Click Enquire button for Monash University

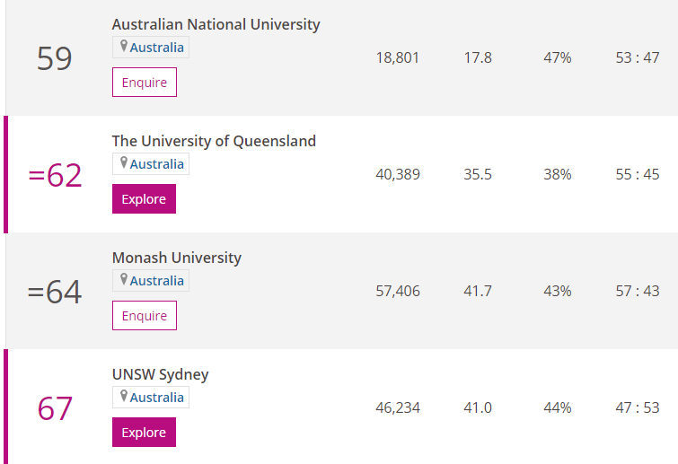[145, 315]
